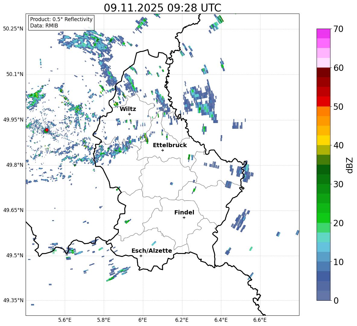The image size is (357, 326).
Task: Click the orange colorbar swatch below 50
Action: pyautogui.click(x=324, y=111)
